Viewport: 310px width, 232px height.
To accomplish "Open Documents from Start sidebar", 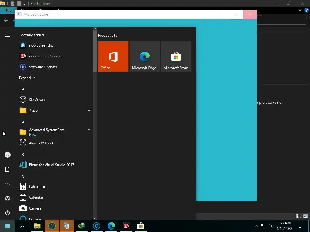I will [x=8, y=169].
